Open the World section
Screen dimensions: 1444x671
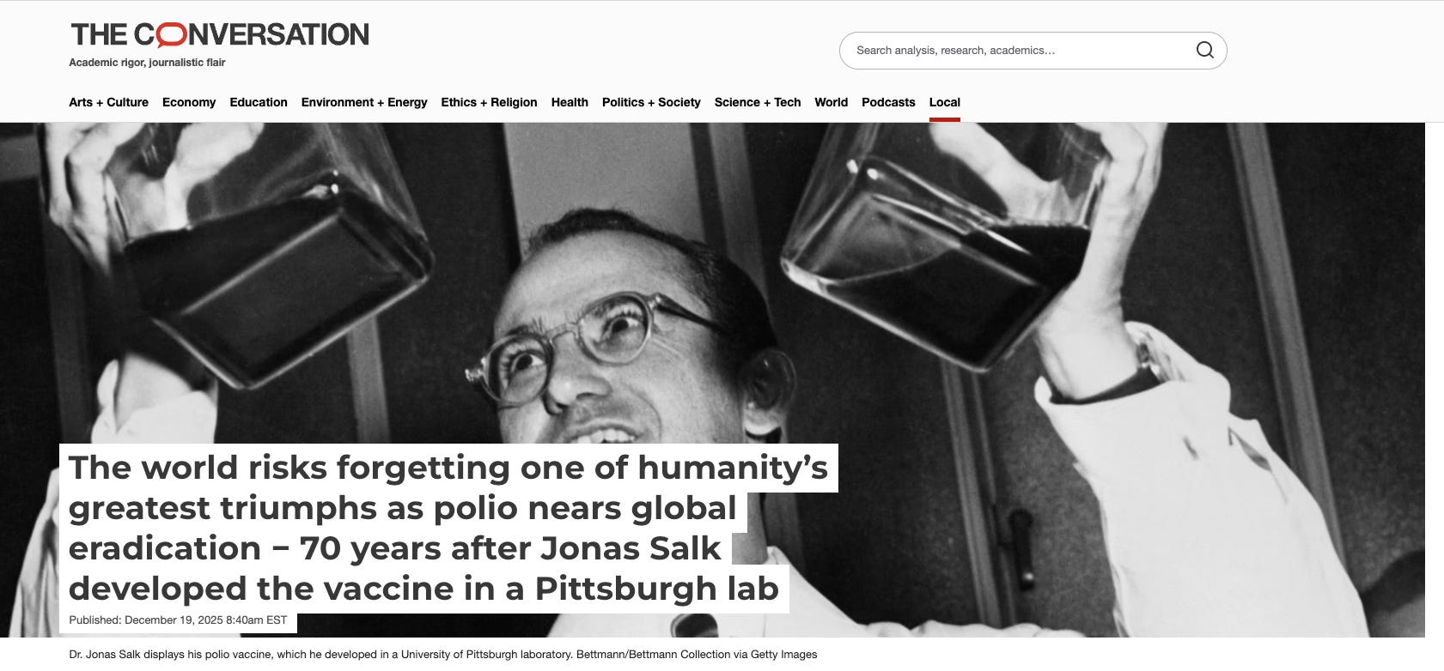click(831, 102)
